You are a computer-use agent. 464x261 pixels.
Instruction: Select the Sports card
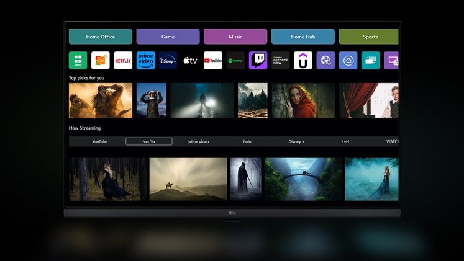[370, 37]
